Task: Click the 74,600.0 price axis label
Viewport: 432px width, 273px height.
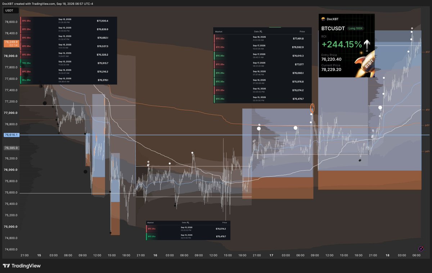Action: [10, 249]
